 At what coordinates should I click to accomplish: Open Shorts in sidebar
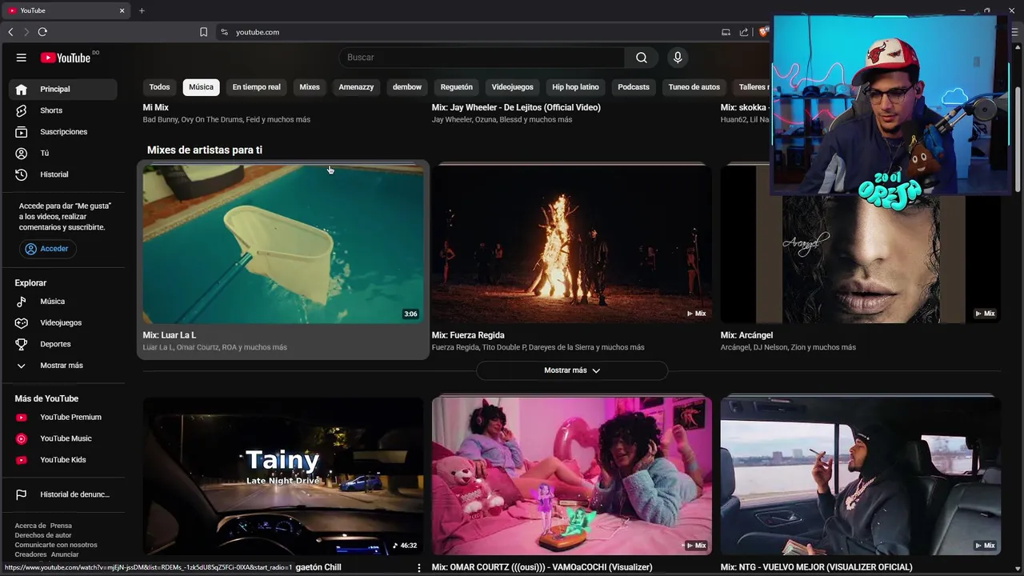62,110
